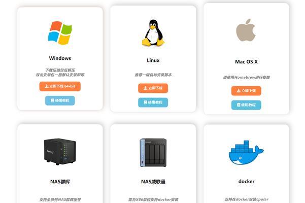Click the NAS群晖 heading
Image resolution: width=305 pixels, height=203 pixels.
(60, 182)
